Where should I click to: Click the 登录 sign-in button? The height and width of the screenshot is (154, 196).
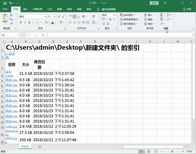point(154,3)
